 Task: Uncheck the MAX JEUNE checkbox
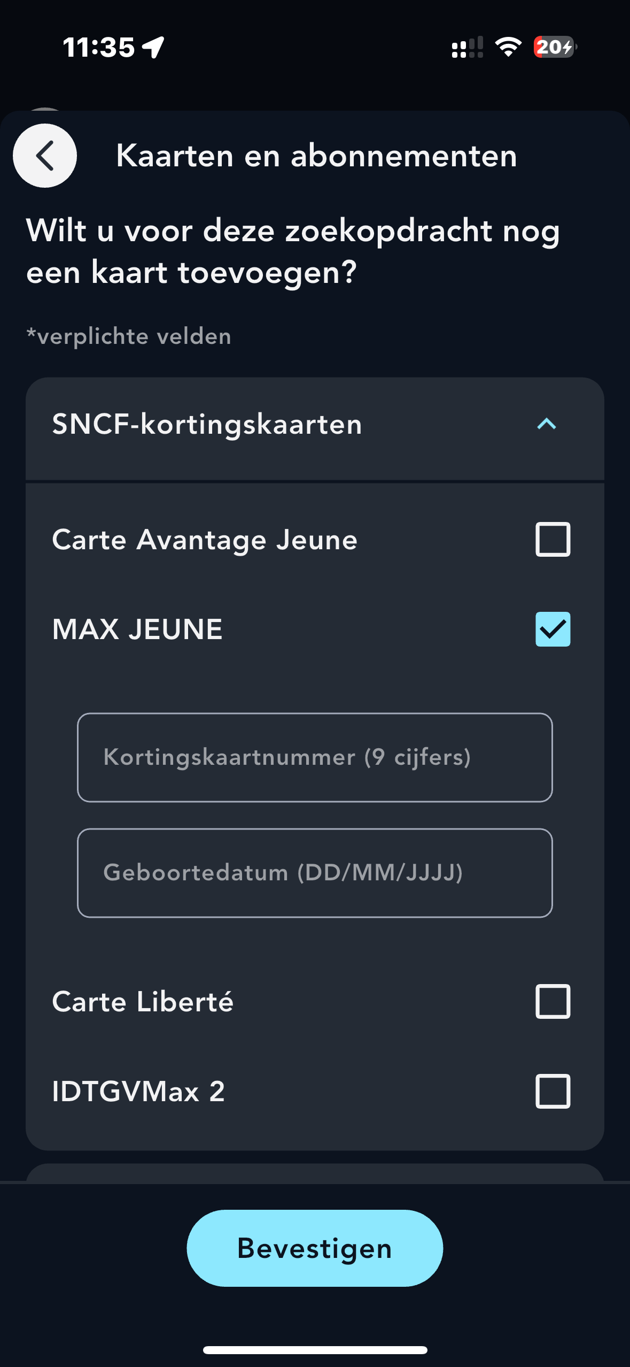[553, 629]
